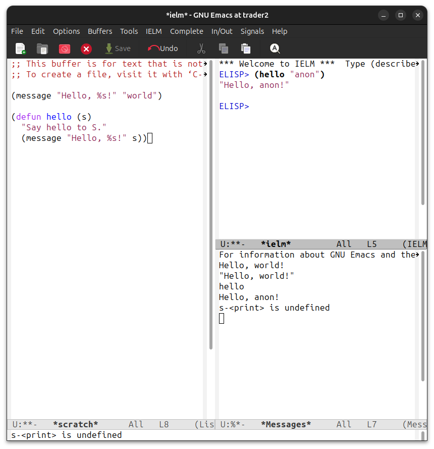
Task: Click the (hello "anon") input in ielm
Action: click(289, 74)
